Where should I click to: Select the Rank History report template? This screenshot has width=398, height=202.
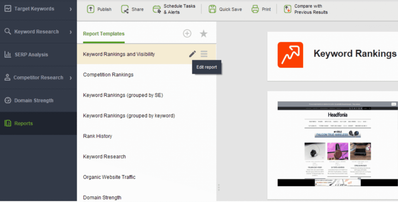[x=98, y=136]
